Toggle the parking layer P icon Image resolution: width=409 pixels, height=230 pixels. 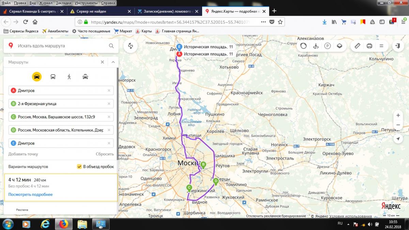pos(328,46)
